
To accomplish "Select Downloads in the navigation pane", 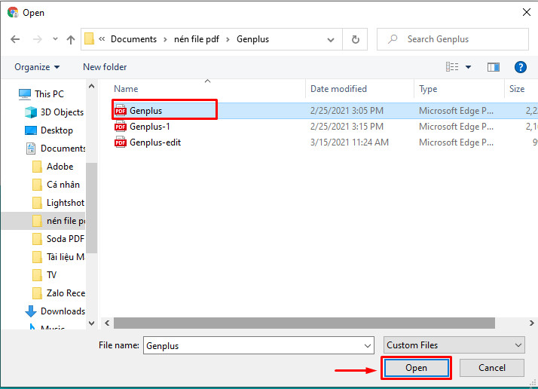I will click(x=63, y=311).
